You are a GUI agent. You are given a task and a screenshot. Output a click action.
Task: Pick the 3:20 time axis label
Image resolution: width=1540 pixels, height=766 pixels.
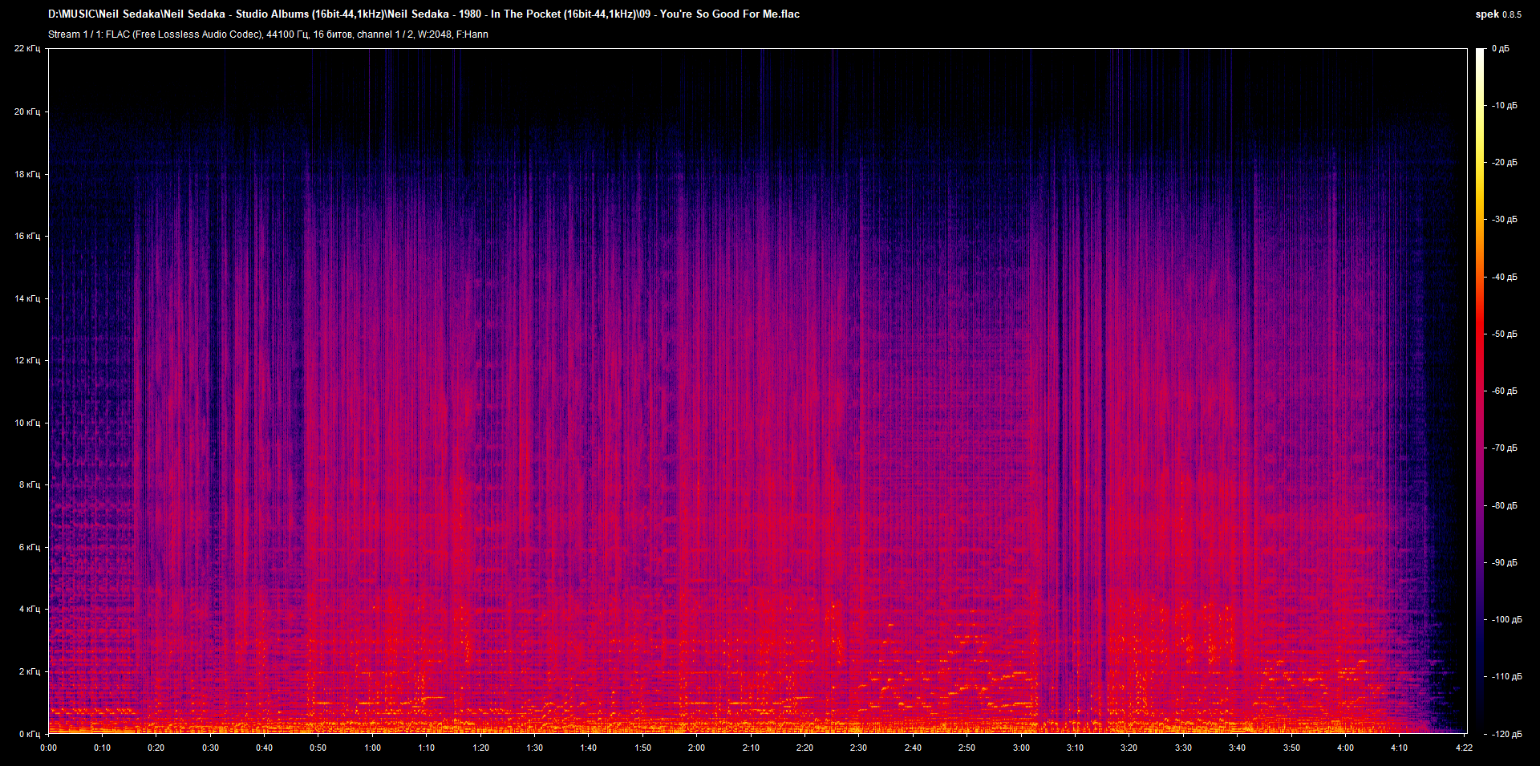click(1129, 748)
